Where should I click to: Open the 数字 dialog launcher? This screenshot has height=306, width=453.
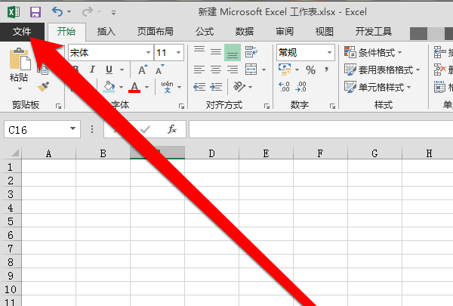332,106
